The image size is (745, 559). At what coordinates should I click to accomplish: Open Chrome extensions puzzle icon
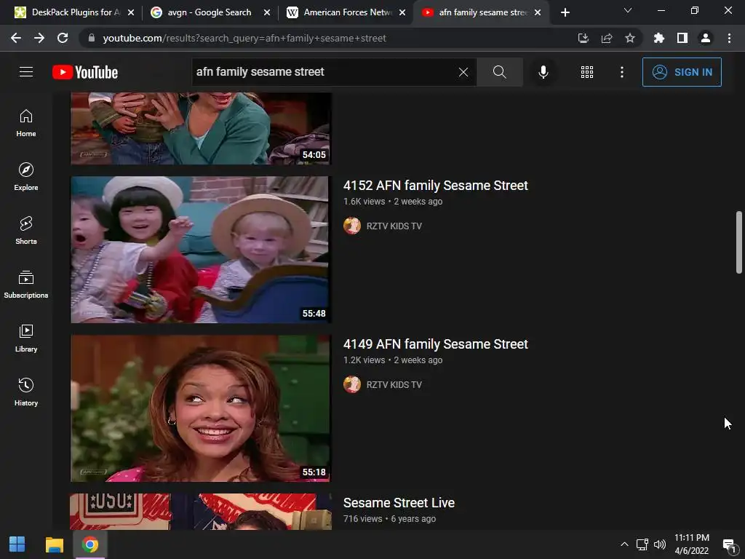(659, 38)
